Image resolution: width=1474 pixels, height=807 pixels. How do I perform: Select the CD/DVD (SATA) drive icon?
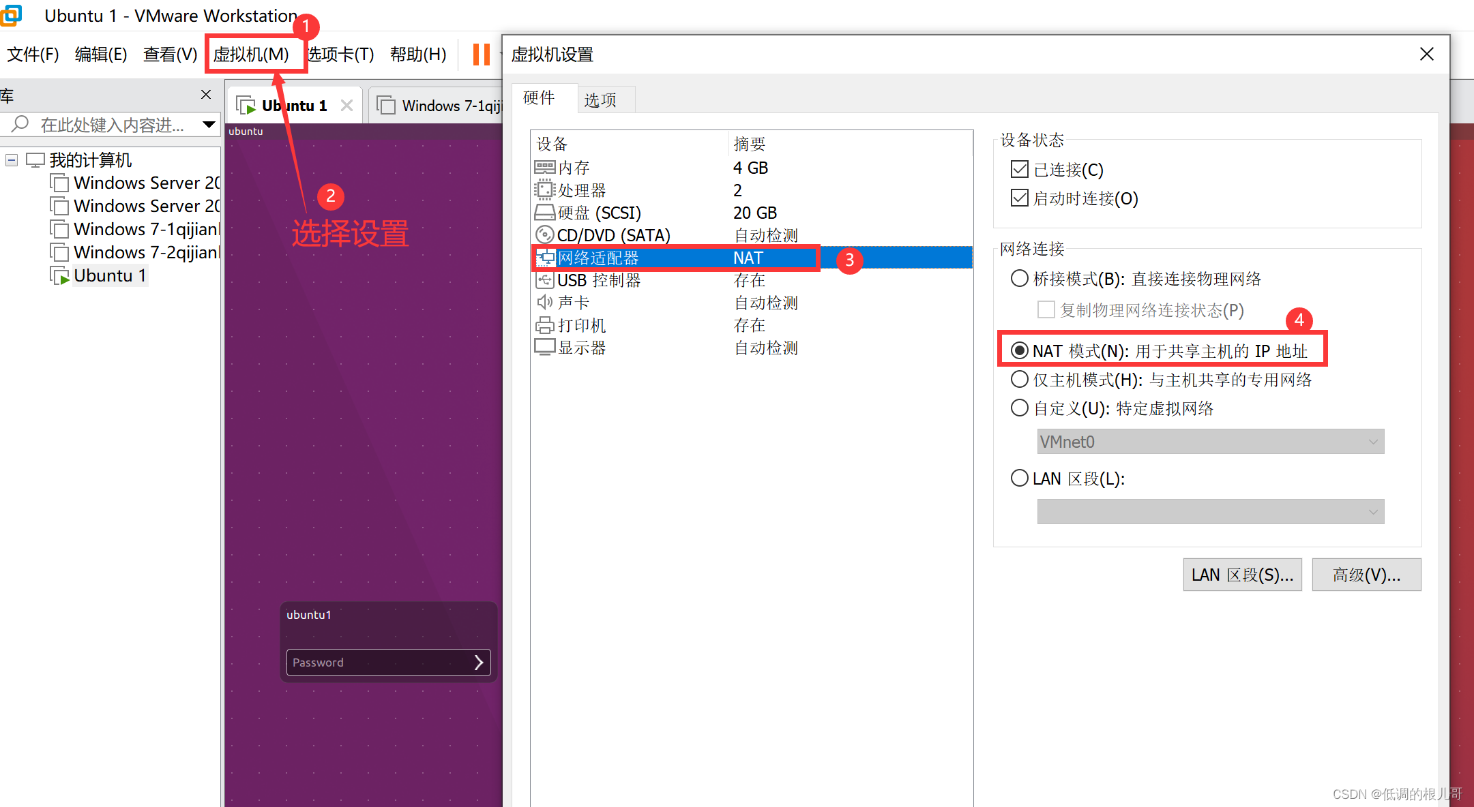click(x=544, y=235)
